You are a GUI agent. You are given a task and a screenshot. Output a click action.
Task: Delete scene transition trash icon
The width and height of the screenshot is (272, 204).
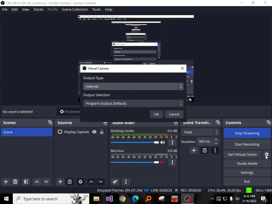click(205, 150)
